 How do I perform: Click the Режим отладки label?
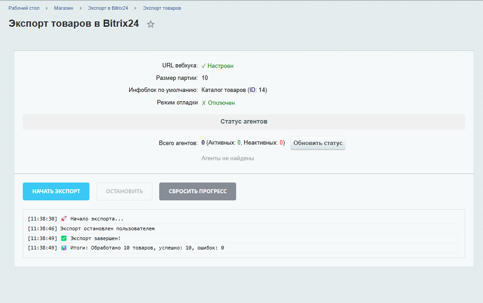tap(178, 102)
